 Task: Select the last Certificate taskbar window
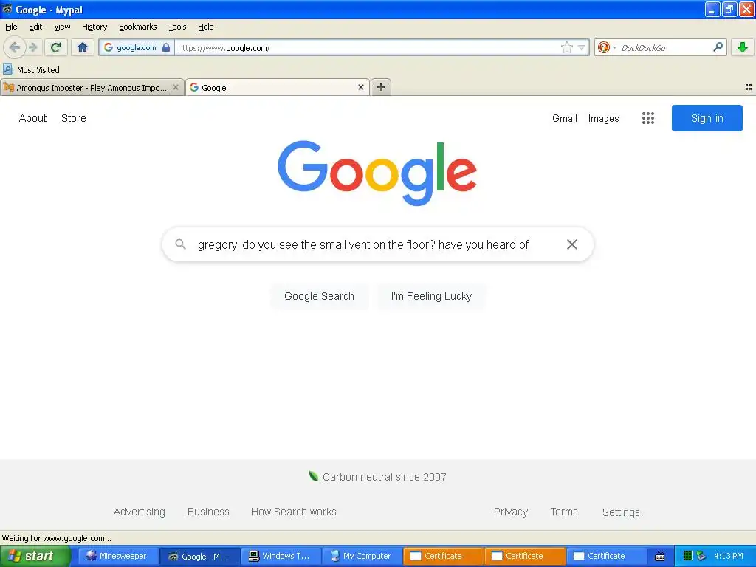pos(605,556)
